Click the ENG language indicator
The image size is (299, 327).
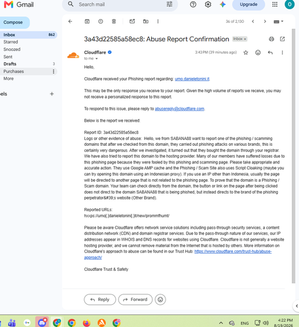245,323
